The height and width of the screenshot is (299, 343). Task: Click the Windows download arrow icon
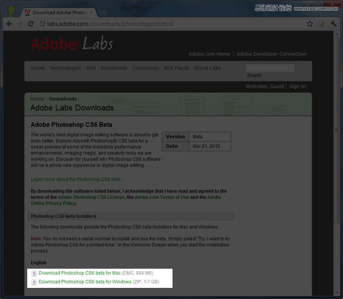click(34, 282)
